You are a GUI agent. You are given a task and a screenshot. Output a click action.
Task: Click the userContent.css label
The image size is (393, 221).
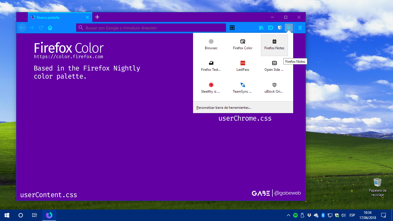[49, 195]
